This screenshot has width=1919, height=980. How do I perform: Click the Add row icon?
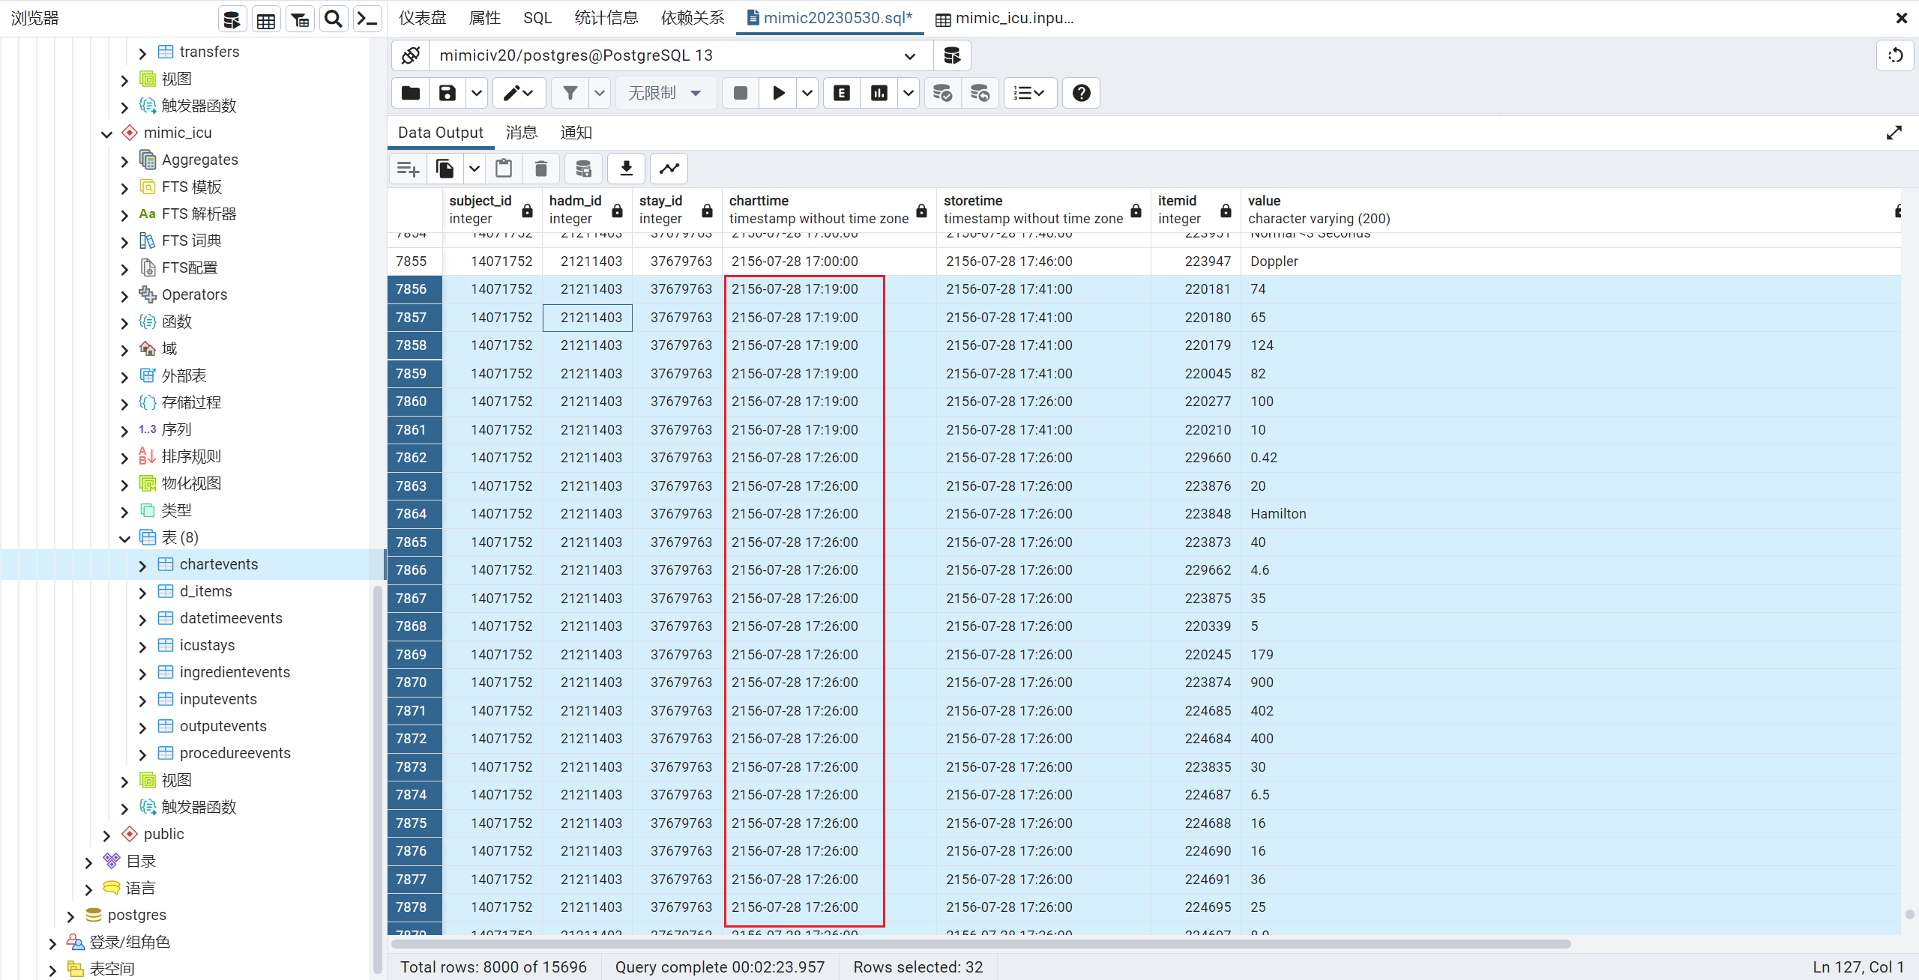pyautogui.click(x=408, y=169)
